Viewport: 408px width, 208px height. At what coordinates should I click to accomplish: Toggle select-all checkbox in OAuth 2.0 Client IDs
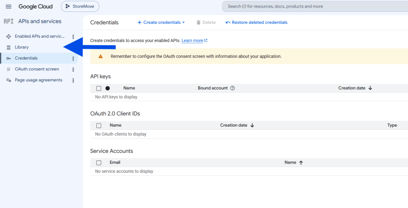click(99, 125)
